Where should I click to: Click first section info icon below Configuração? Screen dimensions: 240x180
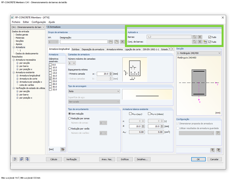coord(213,150)
